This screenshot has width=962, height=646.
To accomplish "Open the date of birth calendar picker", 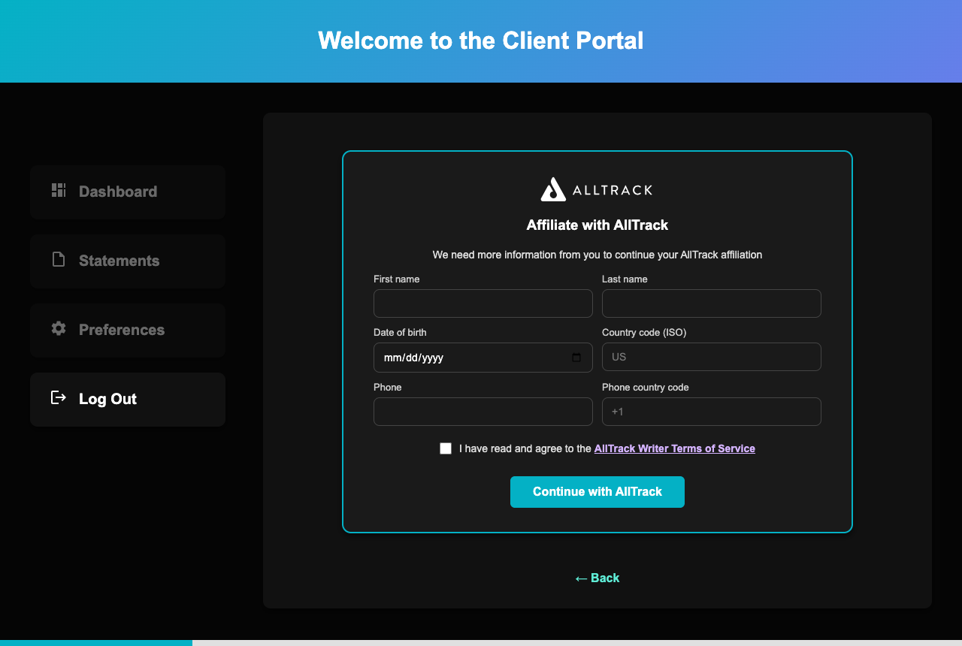I will [x=576, y=358].
